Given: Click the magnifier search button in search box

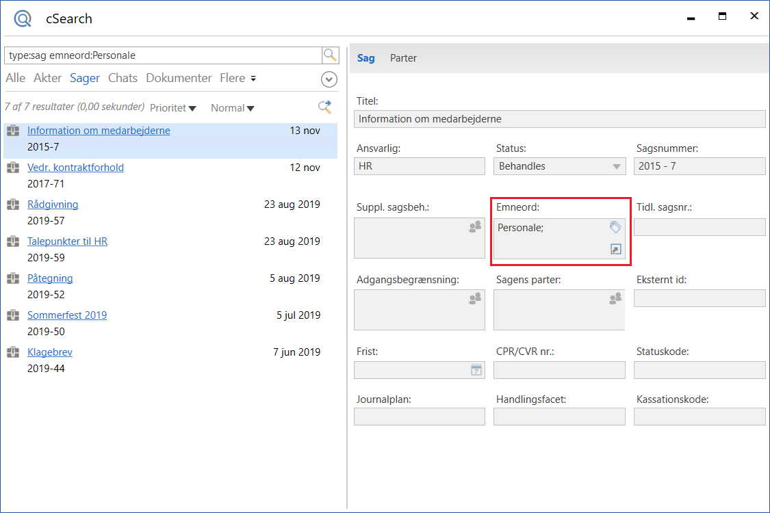Looking at the screenshot, I should tap(330, 55).
